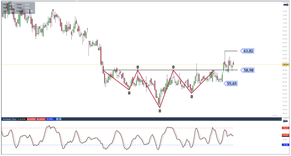Click pattern point marker 3 at the low
The height and width of the screenshot is (156, 291).
click(160, 111)
